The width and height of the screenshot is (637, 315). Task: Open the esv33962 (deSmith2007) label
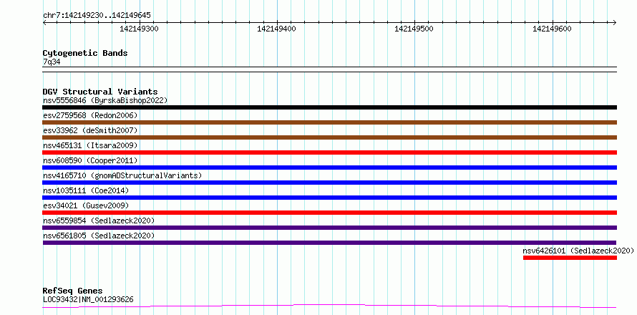(90, 130)
